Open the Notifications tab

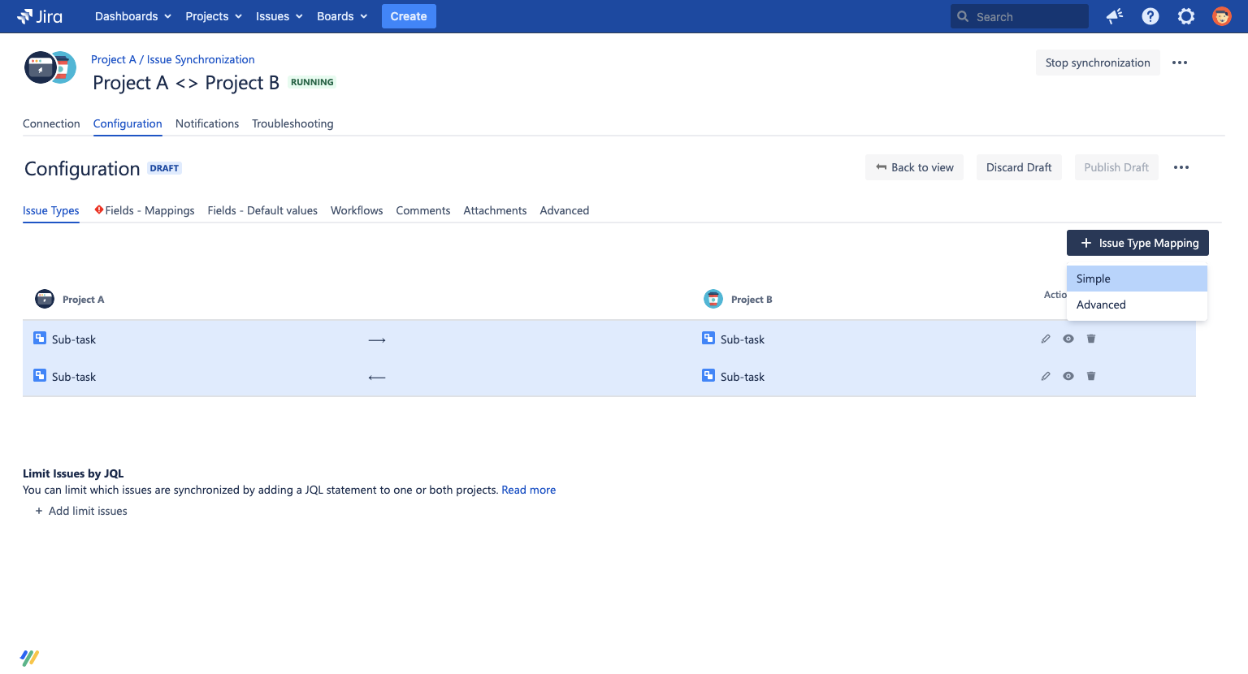[x=206, y=123]
